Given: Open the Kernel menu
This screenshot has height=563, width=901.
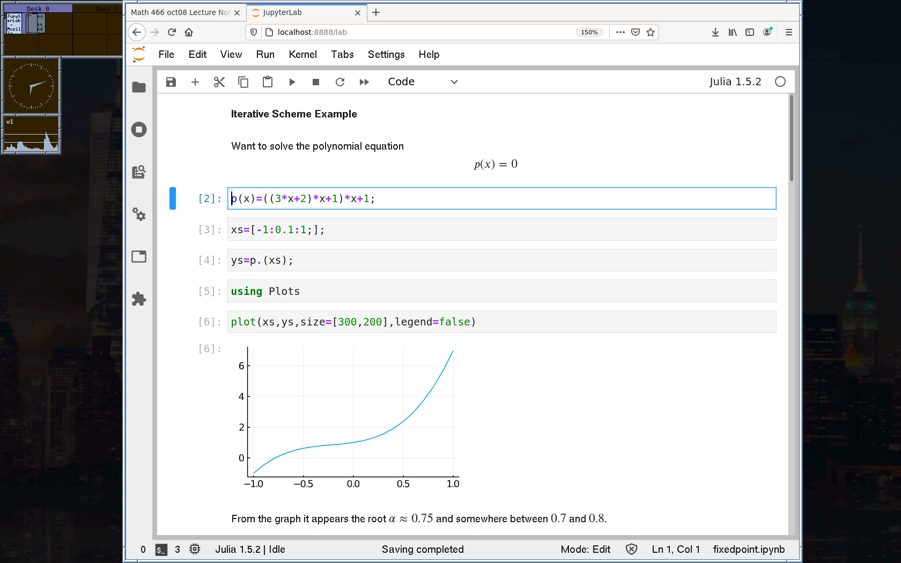Looking at the screenshot, I should coord(302,54).
